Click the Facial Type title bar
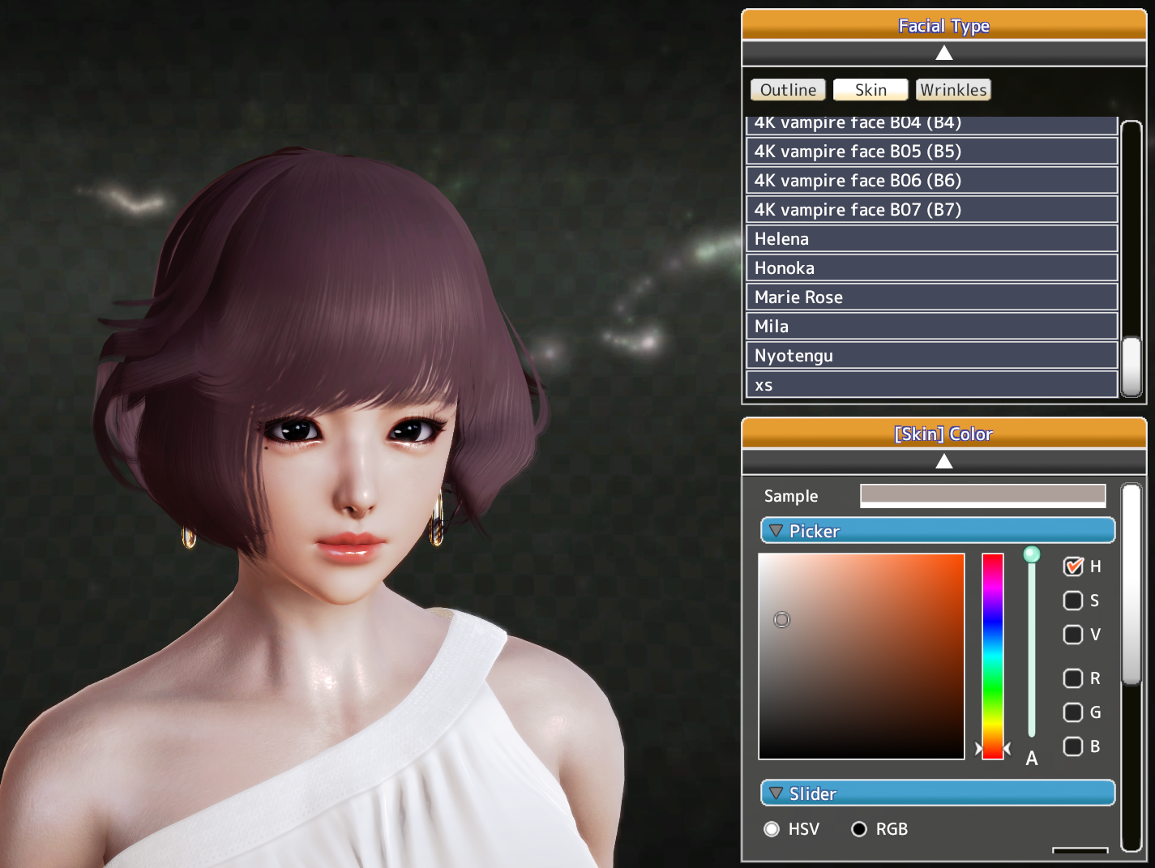The image size is (1155, 868). 943,26
